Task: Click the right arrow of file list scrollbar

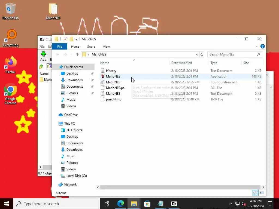Action: pos(263,187)
